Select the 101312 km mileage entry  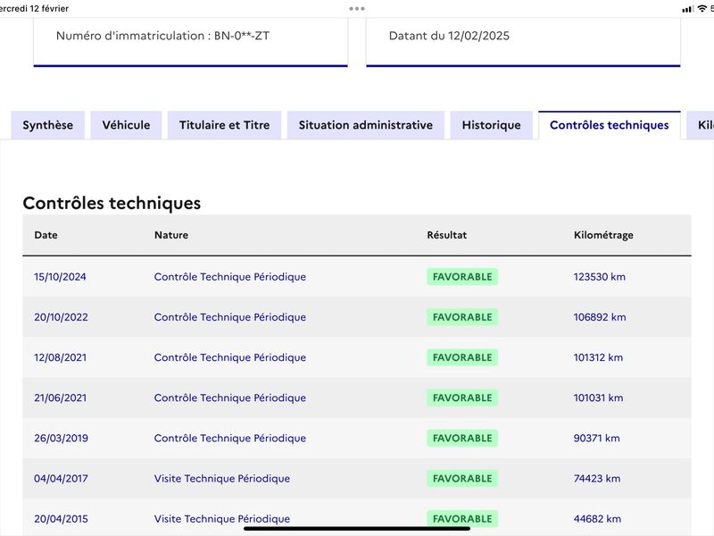click(598, 357)
